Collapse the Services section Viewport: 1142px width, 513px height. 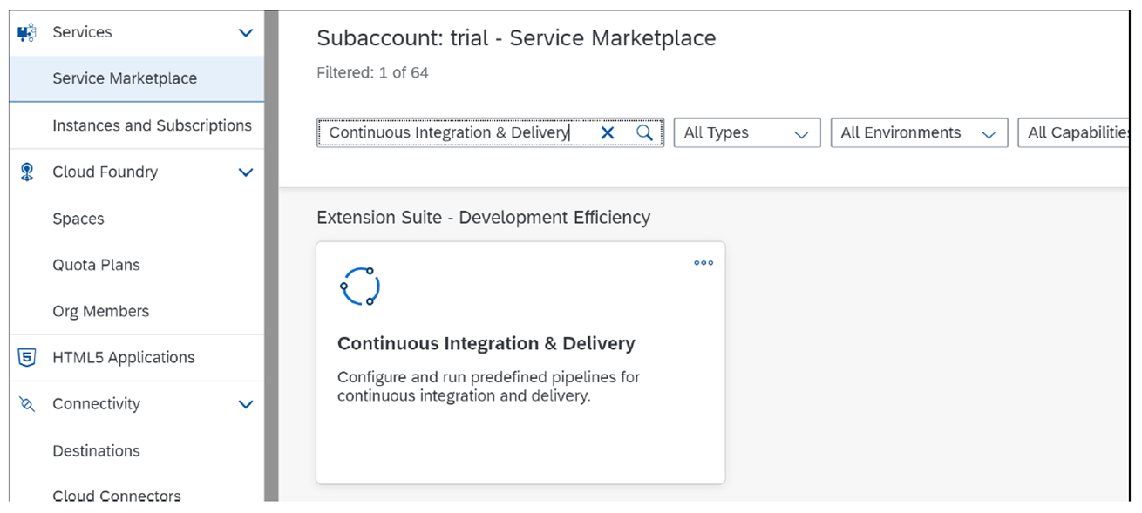tap(245, 31)
